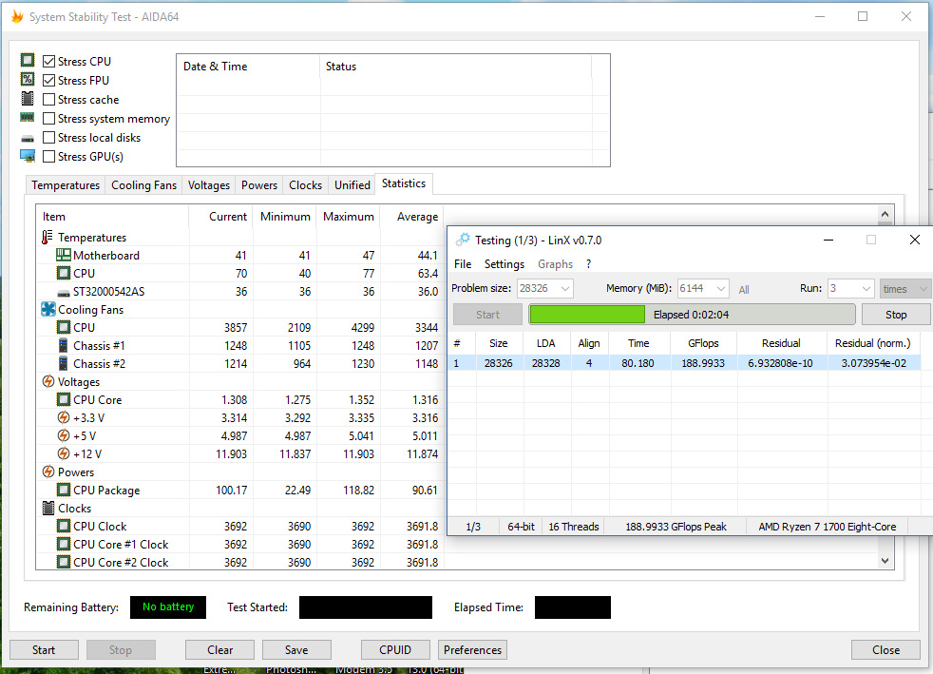Open CPUID via its button
Screen dimensions: 933x674
point(395,649)
